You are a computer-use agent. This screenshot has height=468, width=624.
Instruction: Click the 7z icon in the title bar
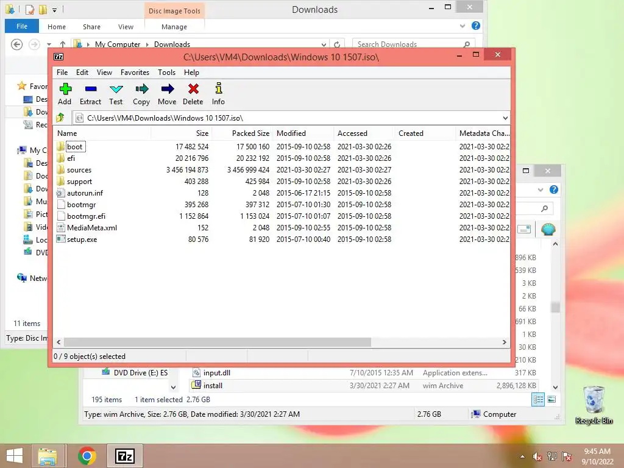(x=58, y=57)
